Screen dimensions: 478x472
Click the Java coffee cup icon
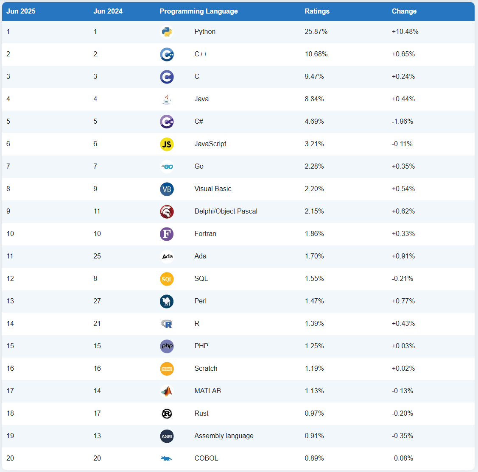point(167,99)
